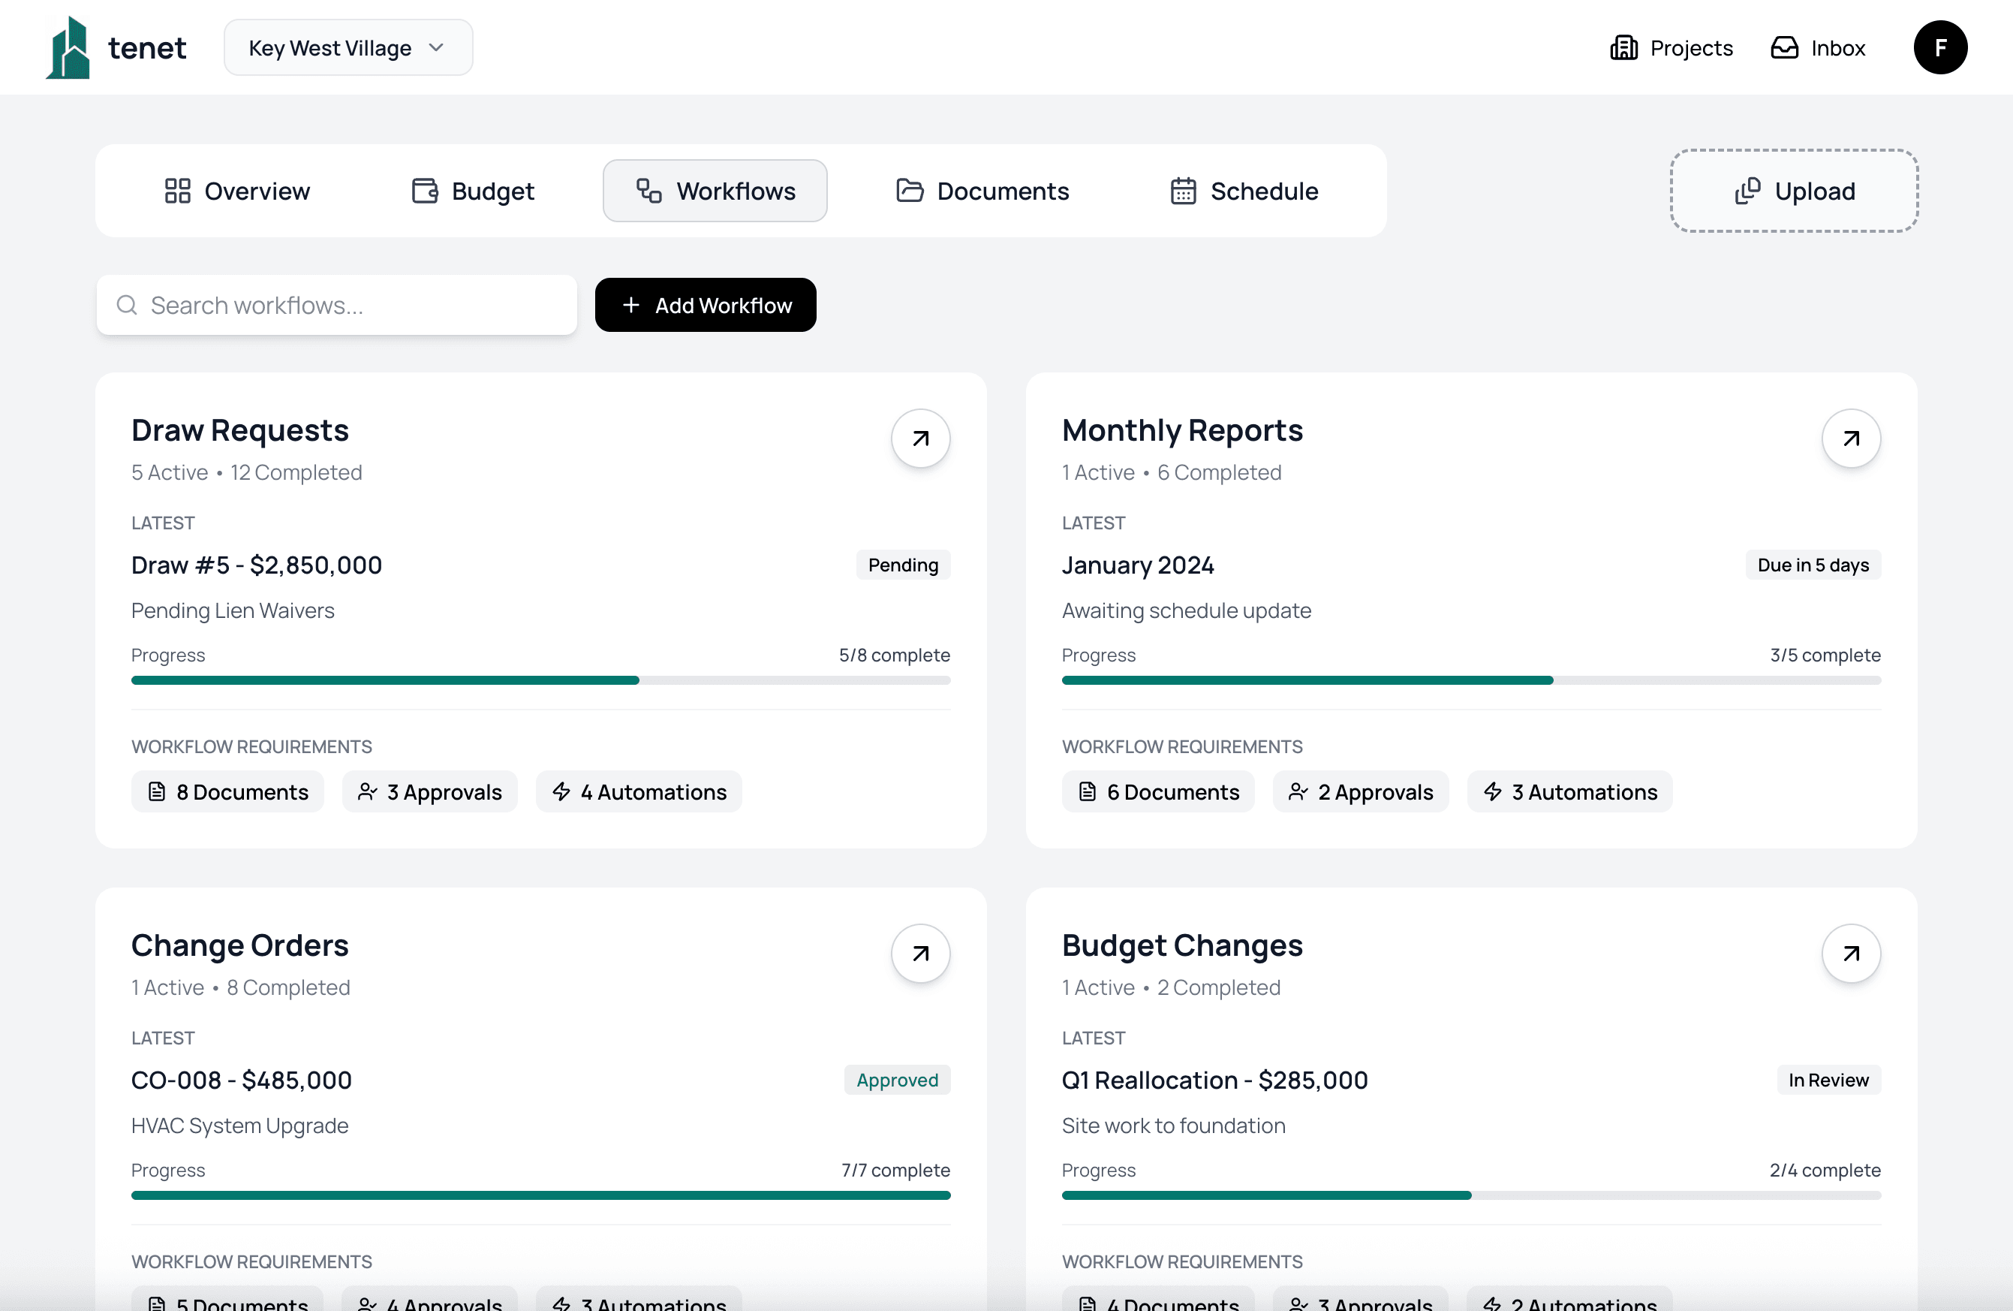Switch to the Schedule tab

click(x=1244, y=191)
